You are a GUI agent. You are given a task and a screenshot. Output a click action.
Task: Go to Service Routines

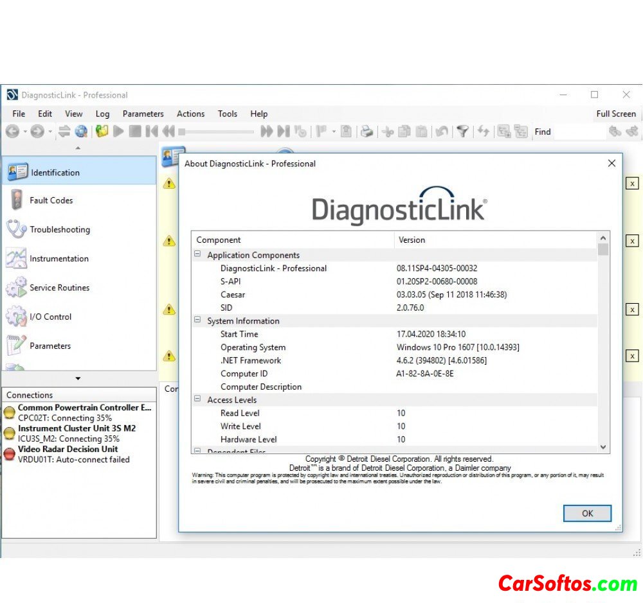(x=59, y=288)
